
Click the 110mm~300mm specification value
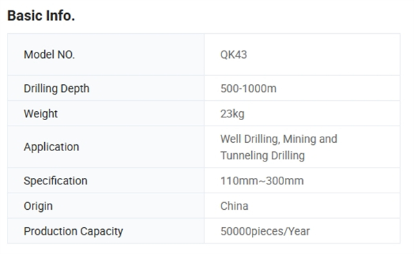262,181
